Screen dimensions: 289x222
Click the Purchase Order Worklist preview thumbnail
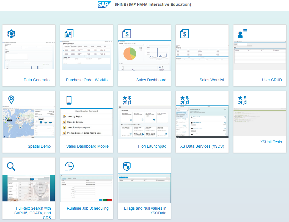(x=87, y=55)
